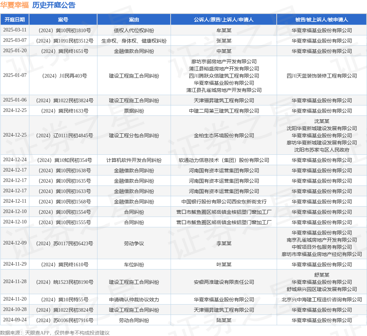367x336 pixels.
Task: Click 廊坊京御房地产开发有限公司
Action: 224,61
